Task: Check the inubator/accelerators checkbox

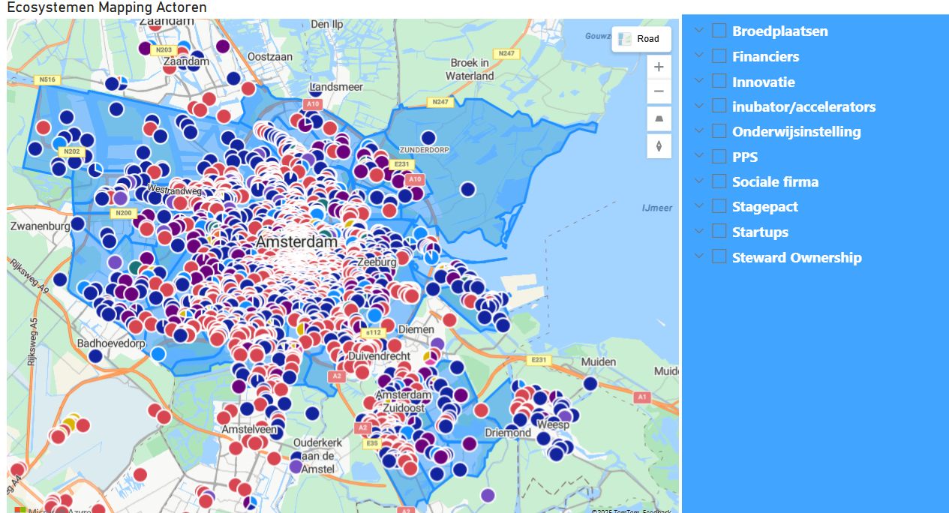Action: [719, 106]
